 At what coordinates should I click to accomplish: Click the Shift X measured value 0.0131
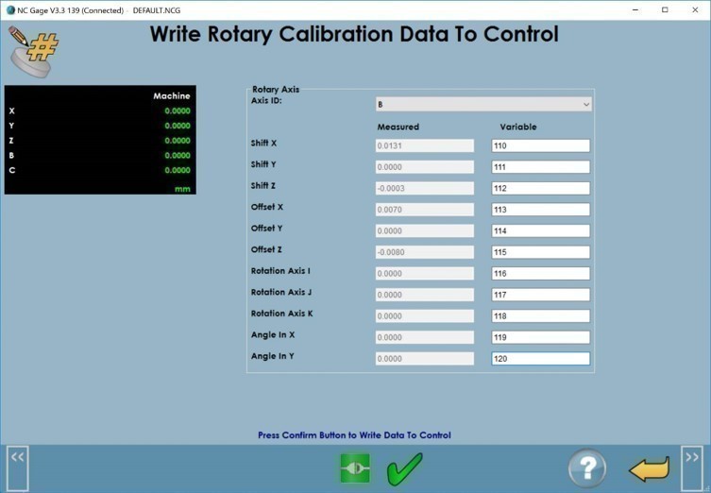pyautogui.click(x=424, y=145)
